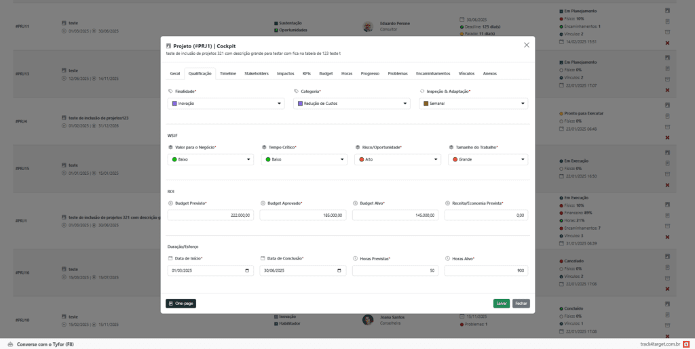Click the Finalidade tag icon
This screenshot has height=349, width=695.
coord(170,91)
